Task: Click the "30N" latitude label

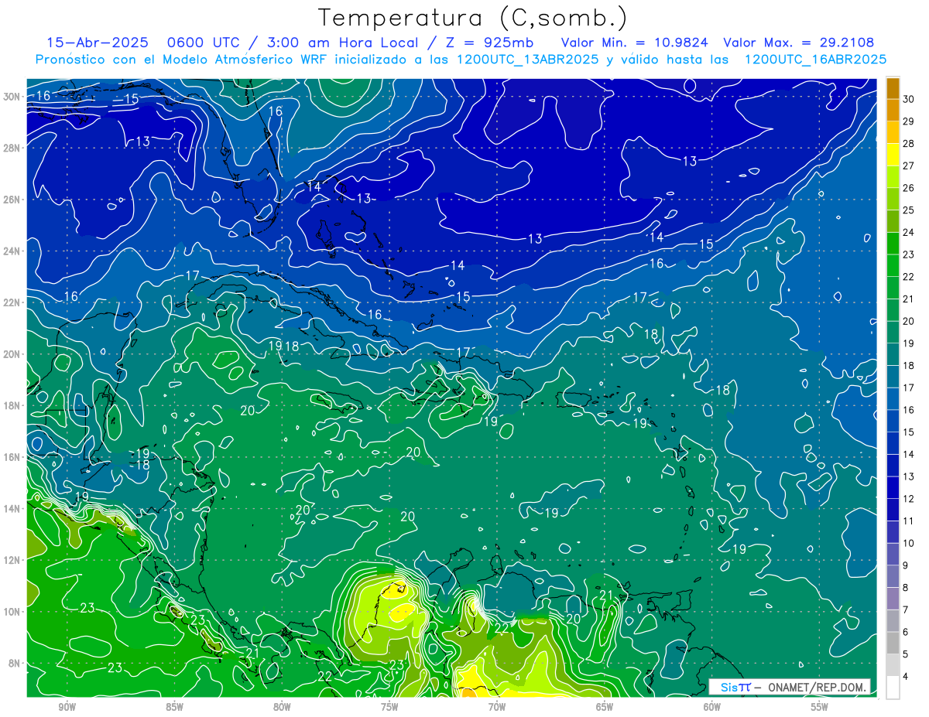Action: (x=12, y=96)
